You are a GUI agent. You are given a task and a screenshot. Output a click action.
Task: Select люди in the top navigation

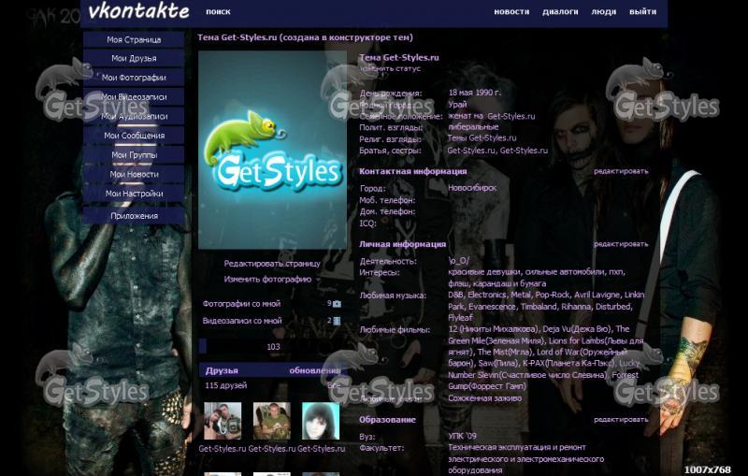(x=604, y=12)
